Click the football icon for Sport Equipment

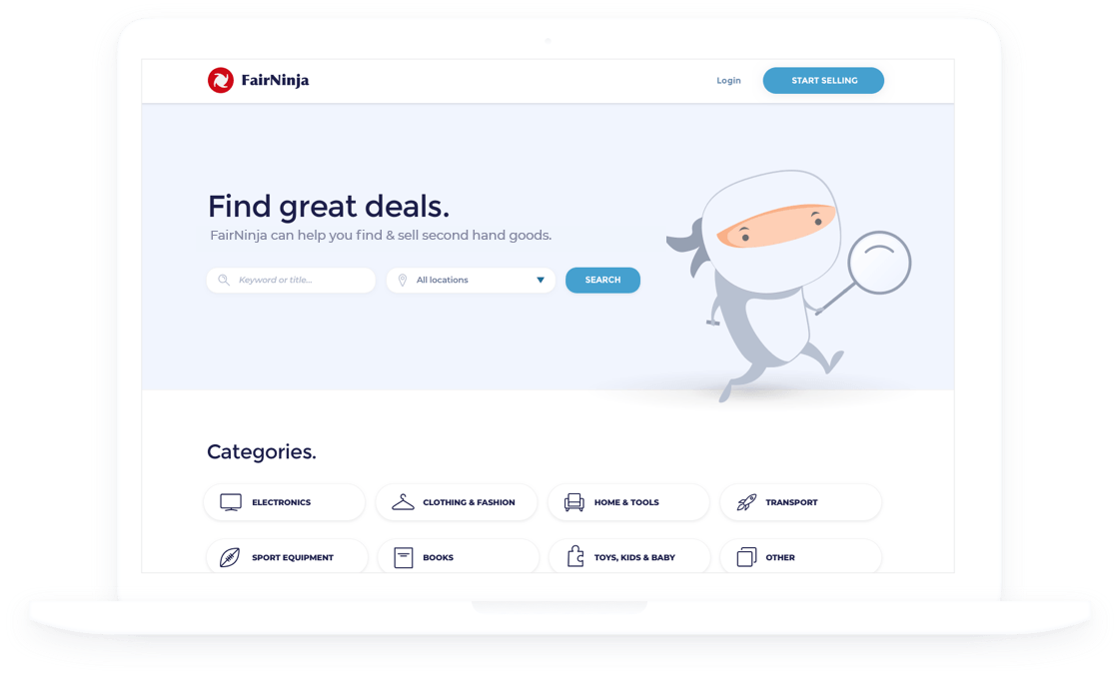tap(229, 557)
